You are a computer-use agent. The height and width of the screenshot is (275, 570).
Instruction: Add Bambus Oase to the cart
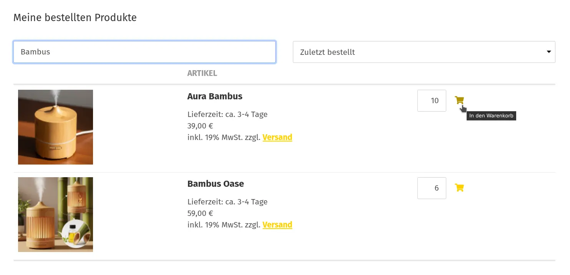[x=459, y=188]
